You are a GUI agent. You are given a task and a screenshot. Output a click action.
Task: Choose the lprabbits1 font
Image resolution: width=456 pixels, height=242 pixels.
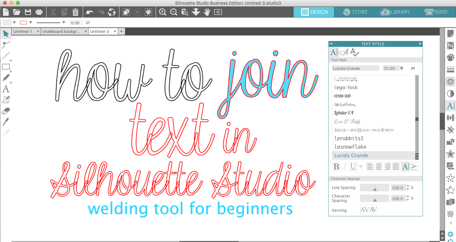pos(349,138)
